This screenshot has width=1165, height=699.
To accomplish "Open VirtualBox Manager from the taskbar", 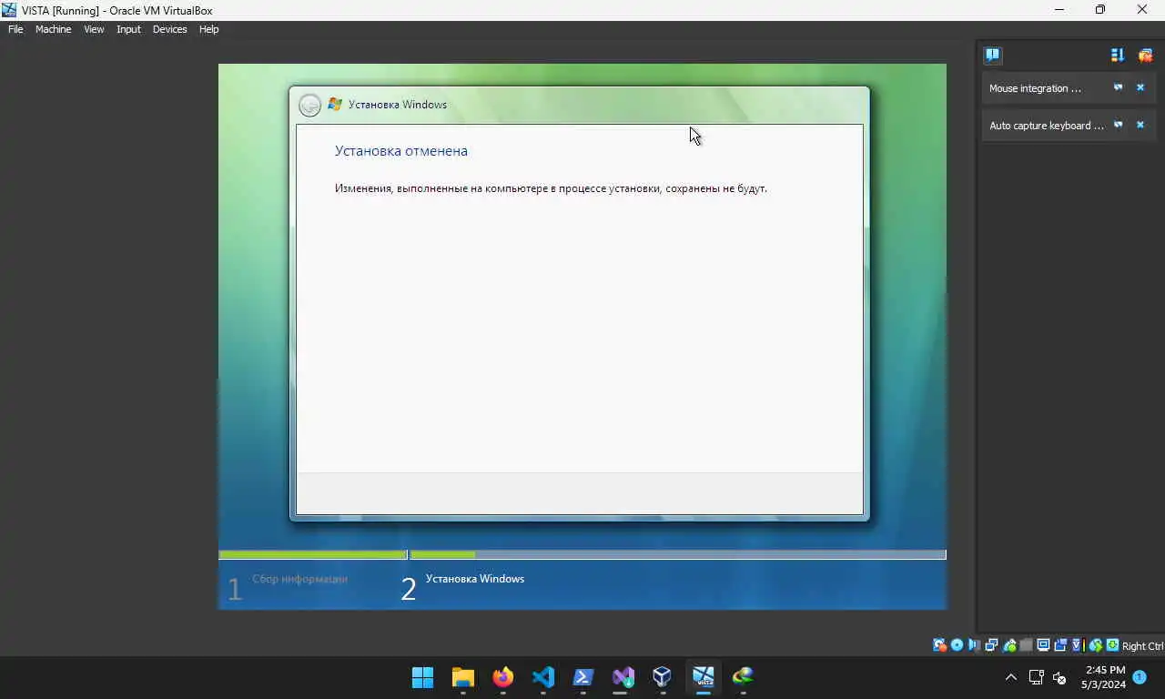I will click(663, 677).
